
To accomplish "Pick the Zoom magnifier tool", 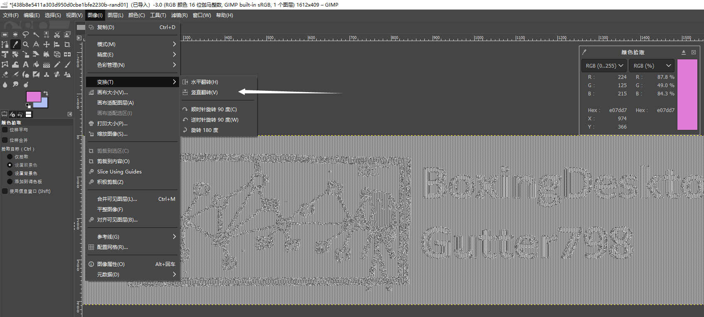I will (x=26, y=44).
